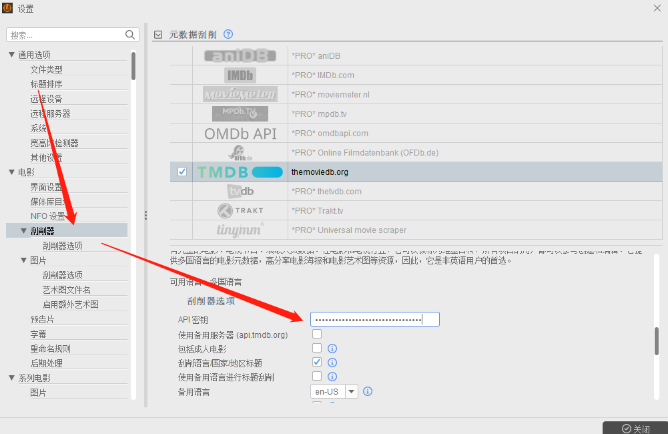
Task: Click the tinyMM logo
Action: 240,230
